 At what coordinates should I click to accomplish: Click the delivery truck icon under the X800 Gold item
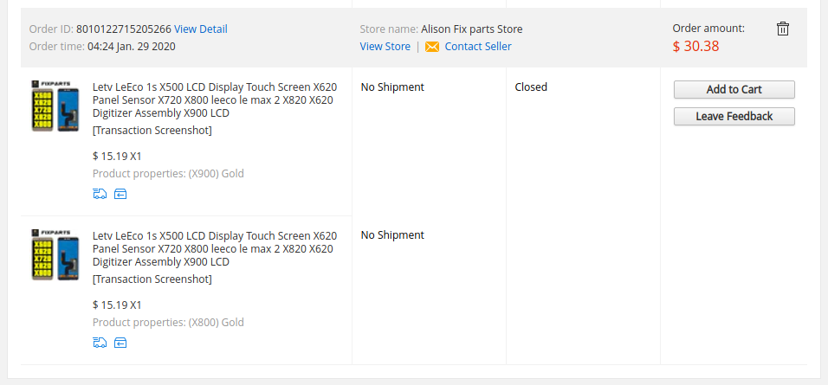pyautogui.click(x=100, y=343)
